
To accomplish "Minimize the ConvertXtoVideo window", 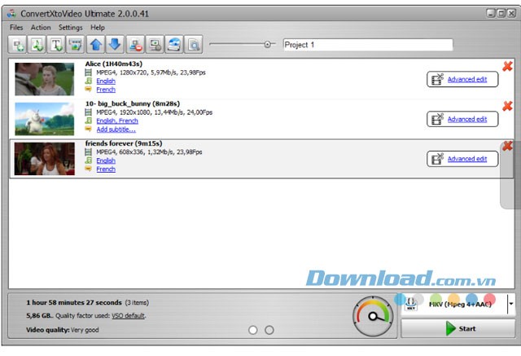I will [491, 13].
